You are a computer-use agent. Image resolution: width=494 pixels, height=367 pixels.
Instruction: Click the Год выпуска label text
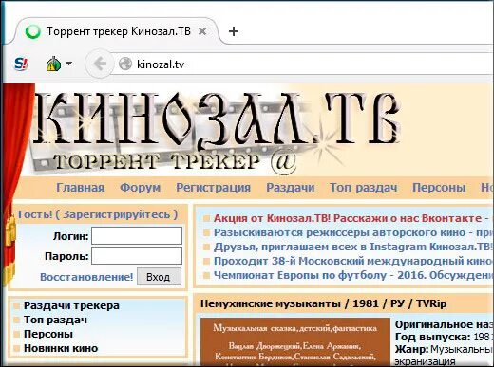[x=433, y=338]
